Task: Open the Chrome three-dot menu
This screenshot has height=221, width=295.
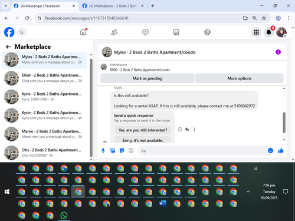Action: 289,18
